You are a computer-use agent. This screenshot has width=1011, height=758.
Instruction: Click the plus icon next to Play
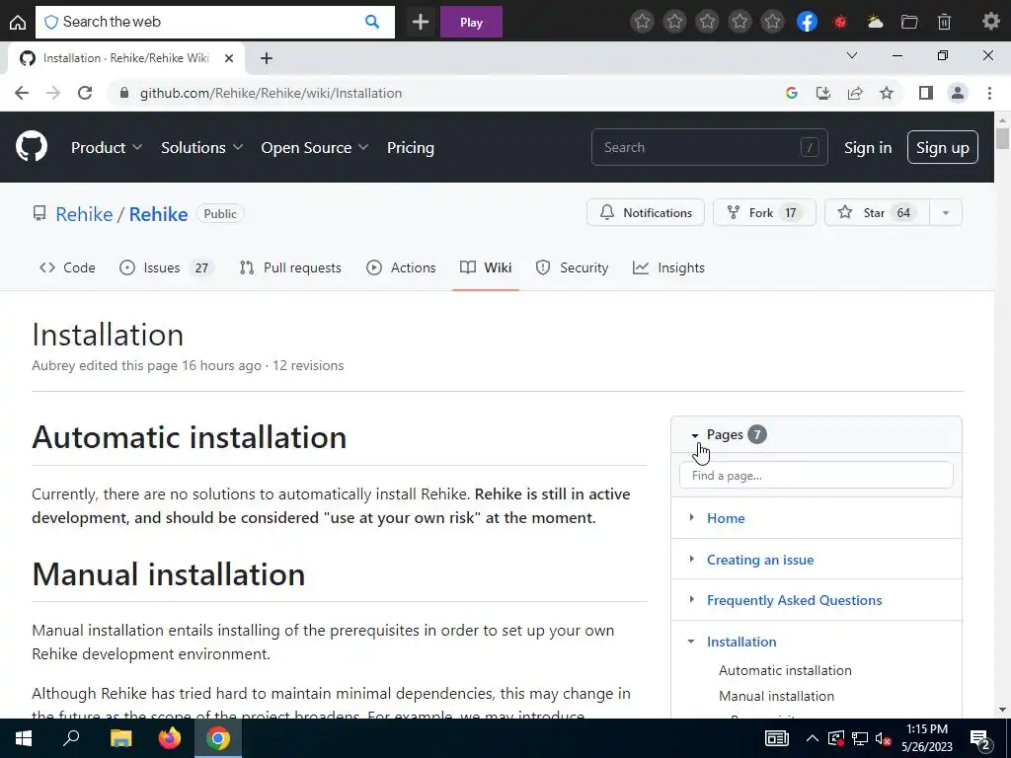(421, 22)
